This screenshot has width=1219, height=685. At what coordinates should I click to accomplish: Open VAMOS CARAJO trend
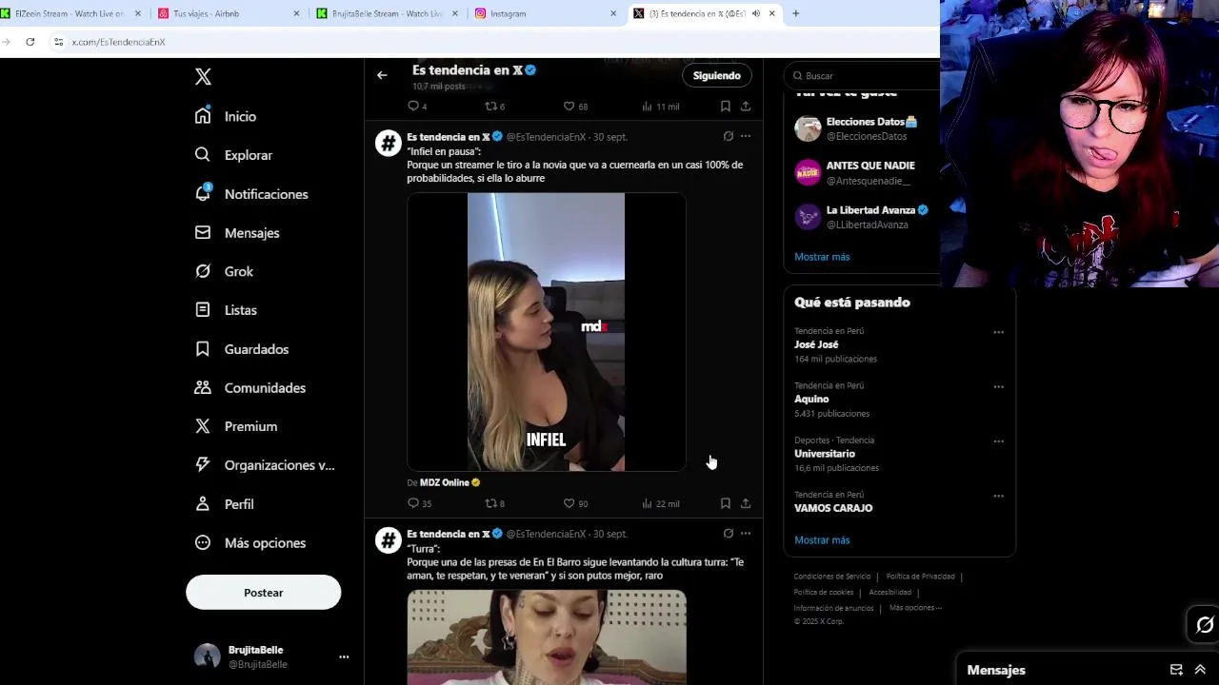click(833, 508)
